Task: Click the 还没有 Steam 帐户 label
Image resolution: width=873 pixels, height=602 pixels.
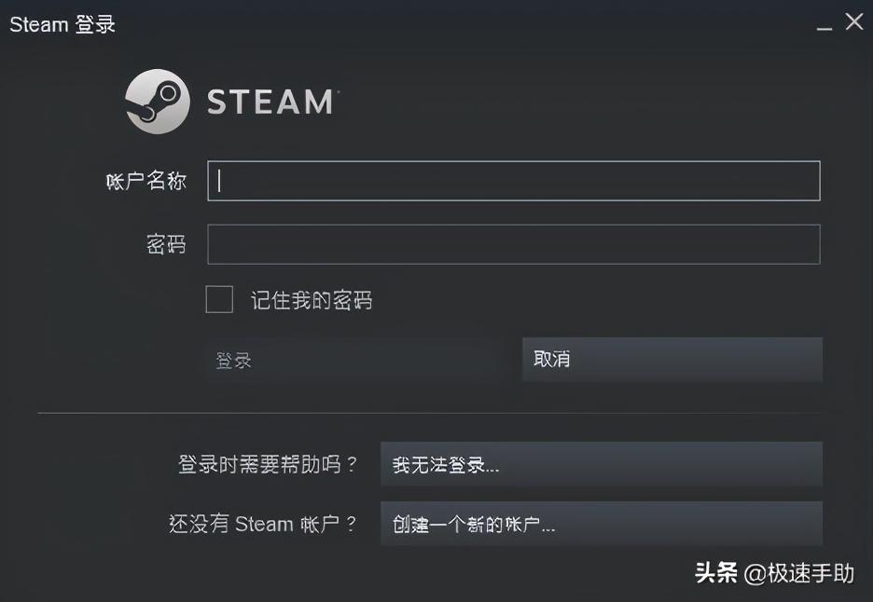Action: tap(264, 524)
